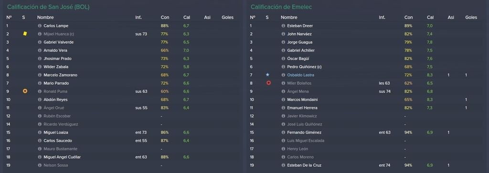Click Ronald Puma's orange injury icon
489x173 pixels.
tap(25, 91)
